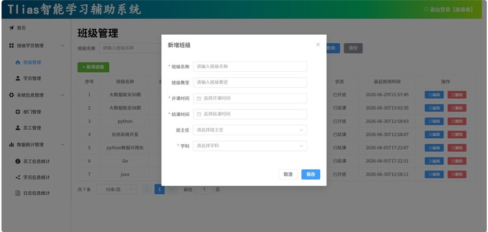Click the previous page arrow

click(146, 189)
